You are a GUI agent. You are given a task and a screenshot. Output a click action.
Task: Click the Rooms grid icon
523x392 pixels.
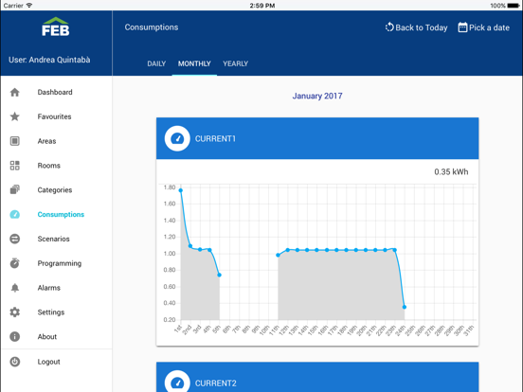click(x=14, y=166)
